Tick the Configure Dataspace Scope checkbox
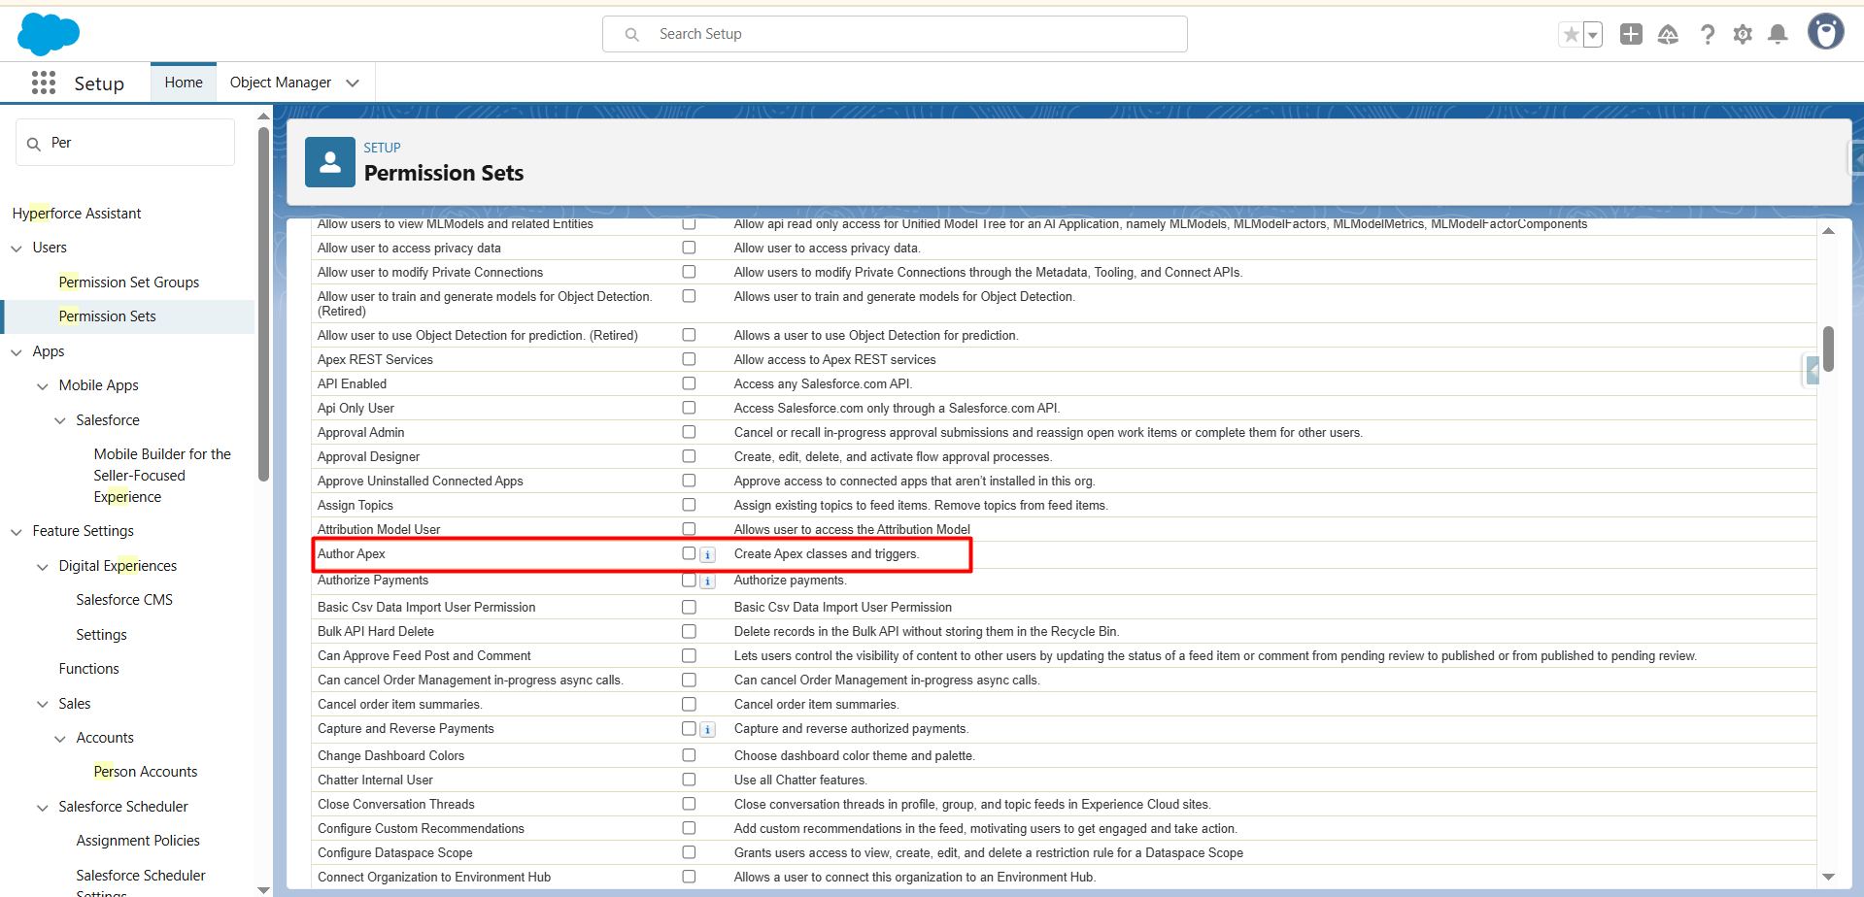The height and width of the screenshot is (897, 1864). tap(689, 852)
